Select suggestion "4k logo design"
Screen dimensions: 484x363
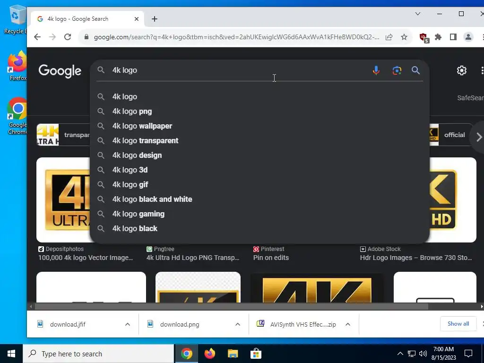pos(259,155)
